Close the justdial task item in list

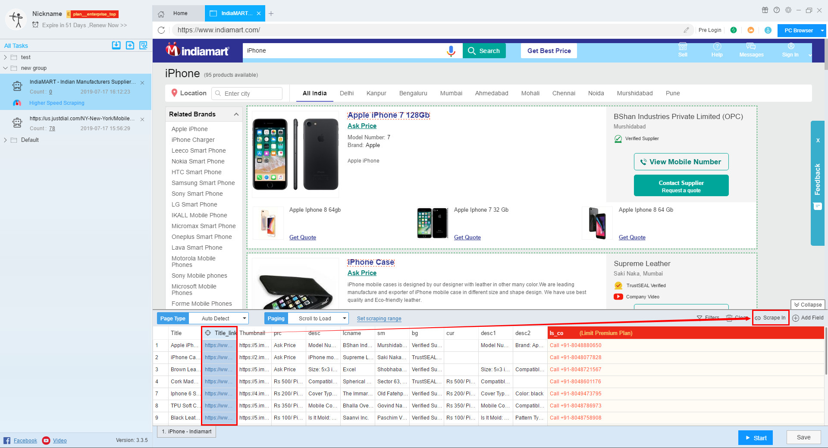pyautogui.click(x=142, y=119)
